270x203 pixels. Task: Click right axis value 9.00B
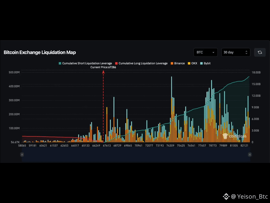click(x=255, y=107)
